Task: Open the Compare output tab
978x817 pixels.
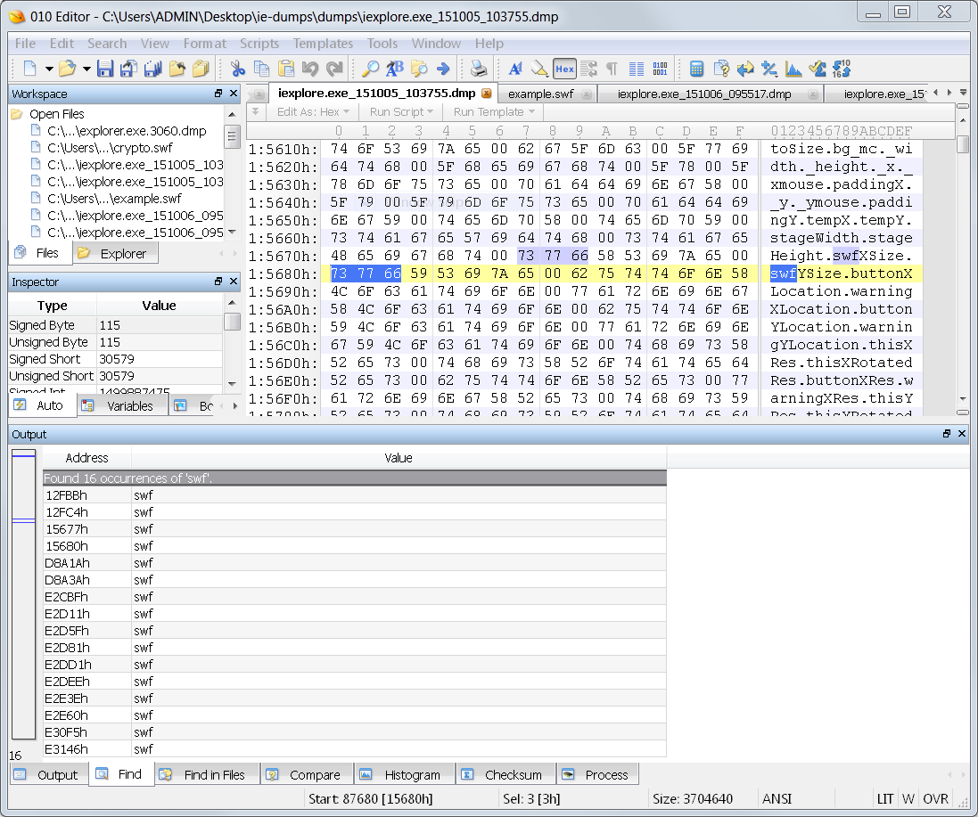Action: [307, 775]
